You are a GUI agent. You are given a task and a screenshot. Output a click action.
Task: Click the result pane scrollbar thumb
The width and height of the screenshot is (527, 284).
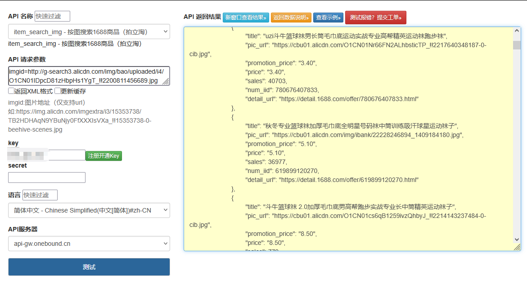517,45
